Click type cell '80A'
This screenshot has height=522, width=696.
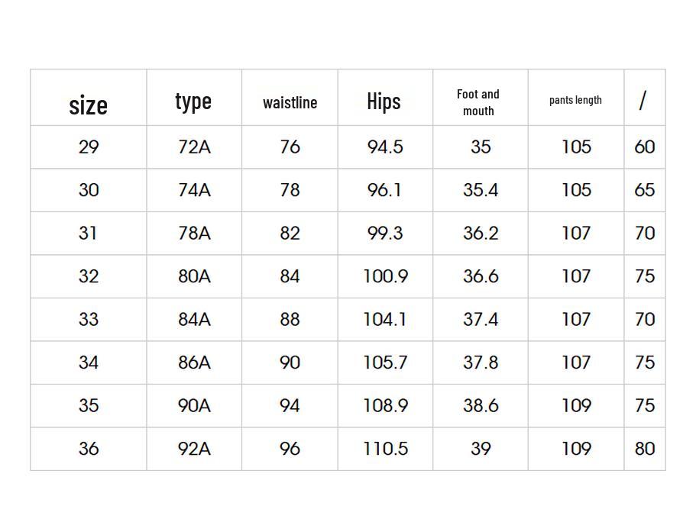194,276
